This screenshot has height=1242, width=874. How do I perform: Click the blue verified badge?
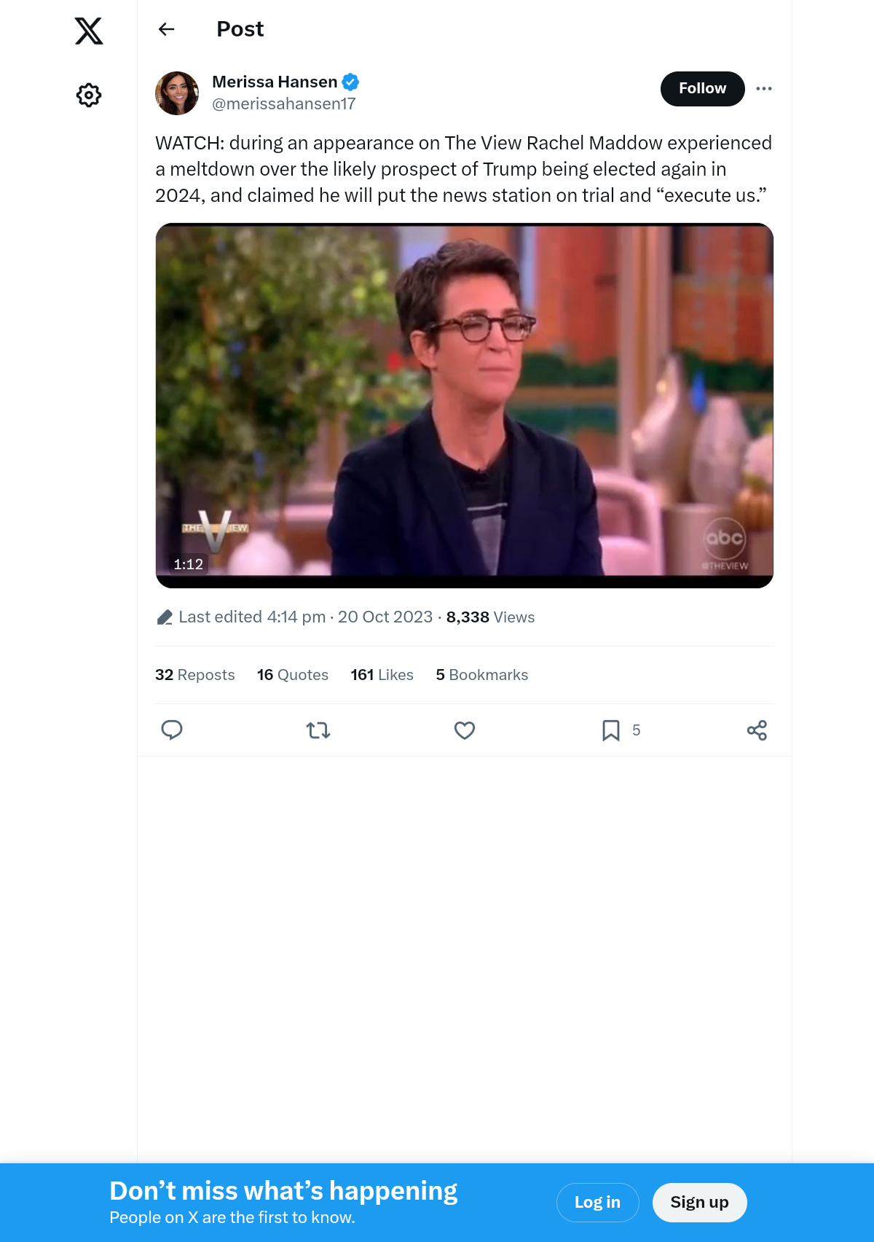tap(350, 82)
